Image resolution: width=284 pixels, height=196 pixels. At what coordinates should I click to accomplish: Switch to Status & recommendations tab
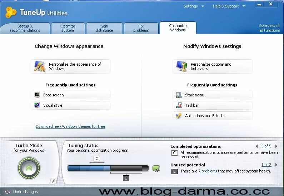click(x=25, y=28)
